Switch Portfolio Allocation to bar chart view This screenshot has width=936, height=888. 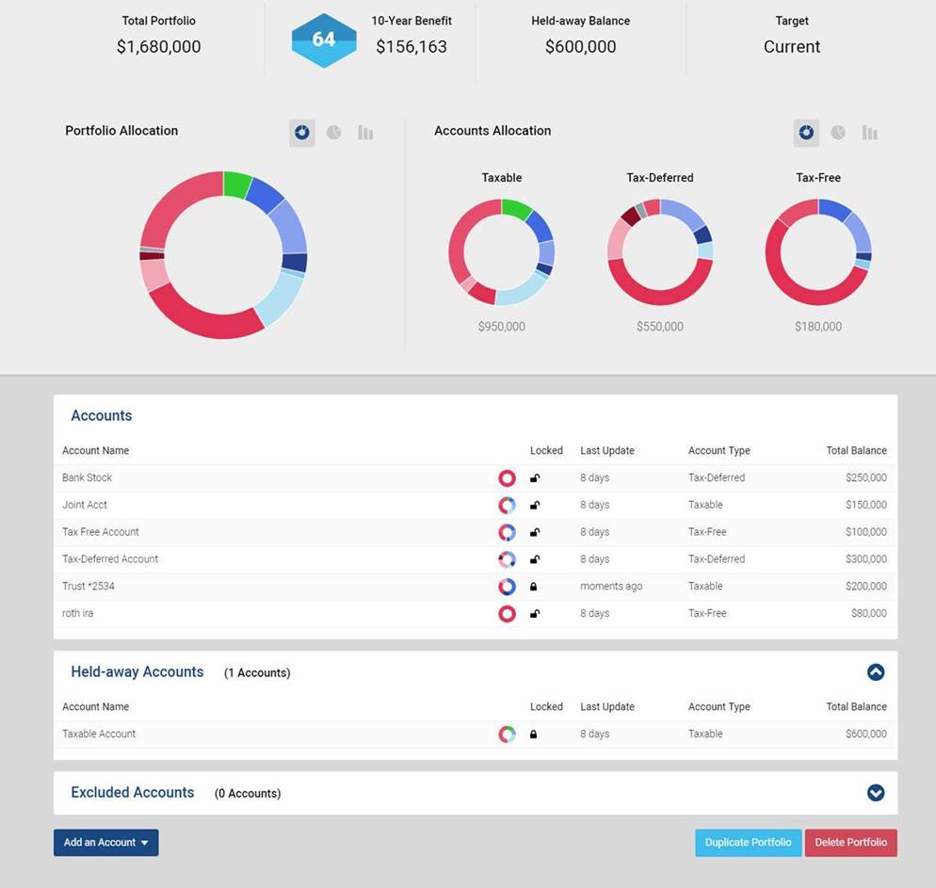365,133
